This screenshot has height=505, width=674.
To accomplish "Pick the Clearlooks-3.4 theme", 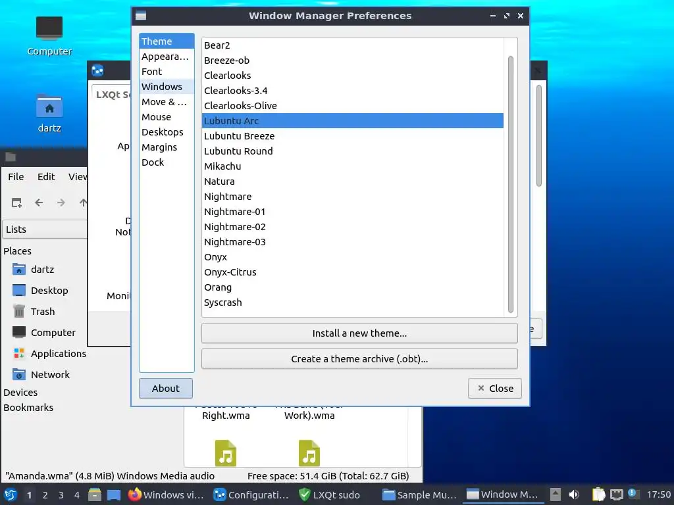I will click(x=353, y=91).
